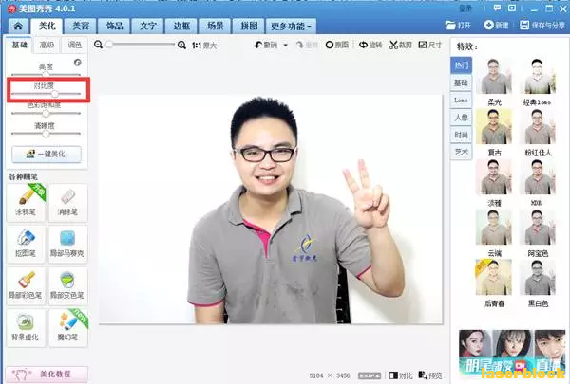Select the 拼图 tab
The height and width of the screenshot is (384, 570).
click(249, 27)
